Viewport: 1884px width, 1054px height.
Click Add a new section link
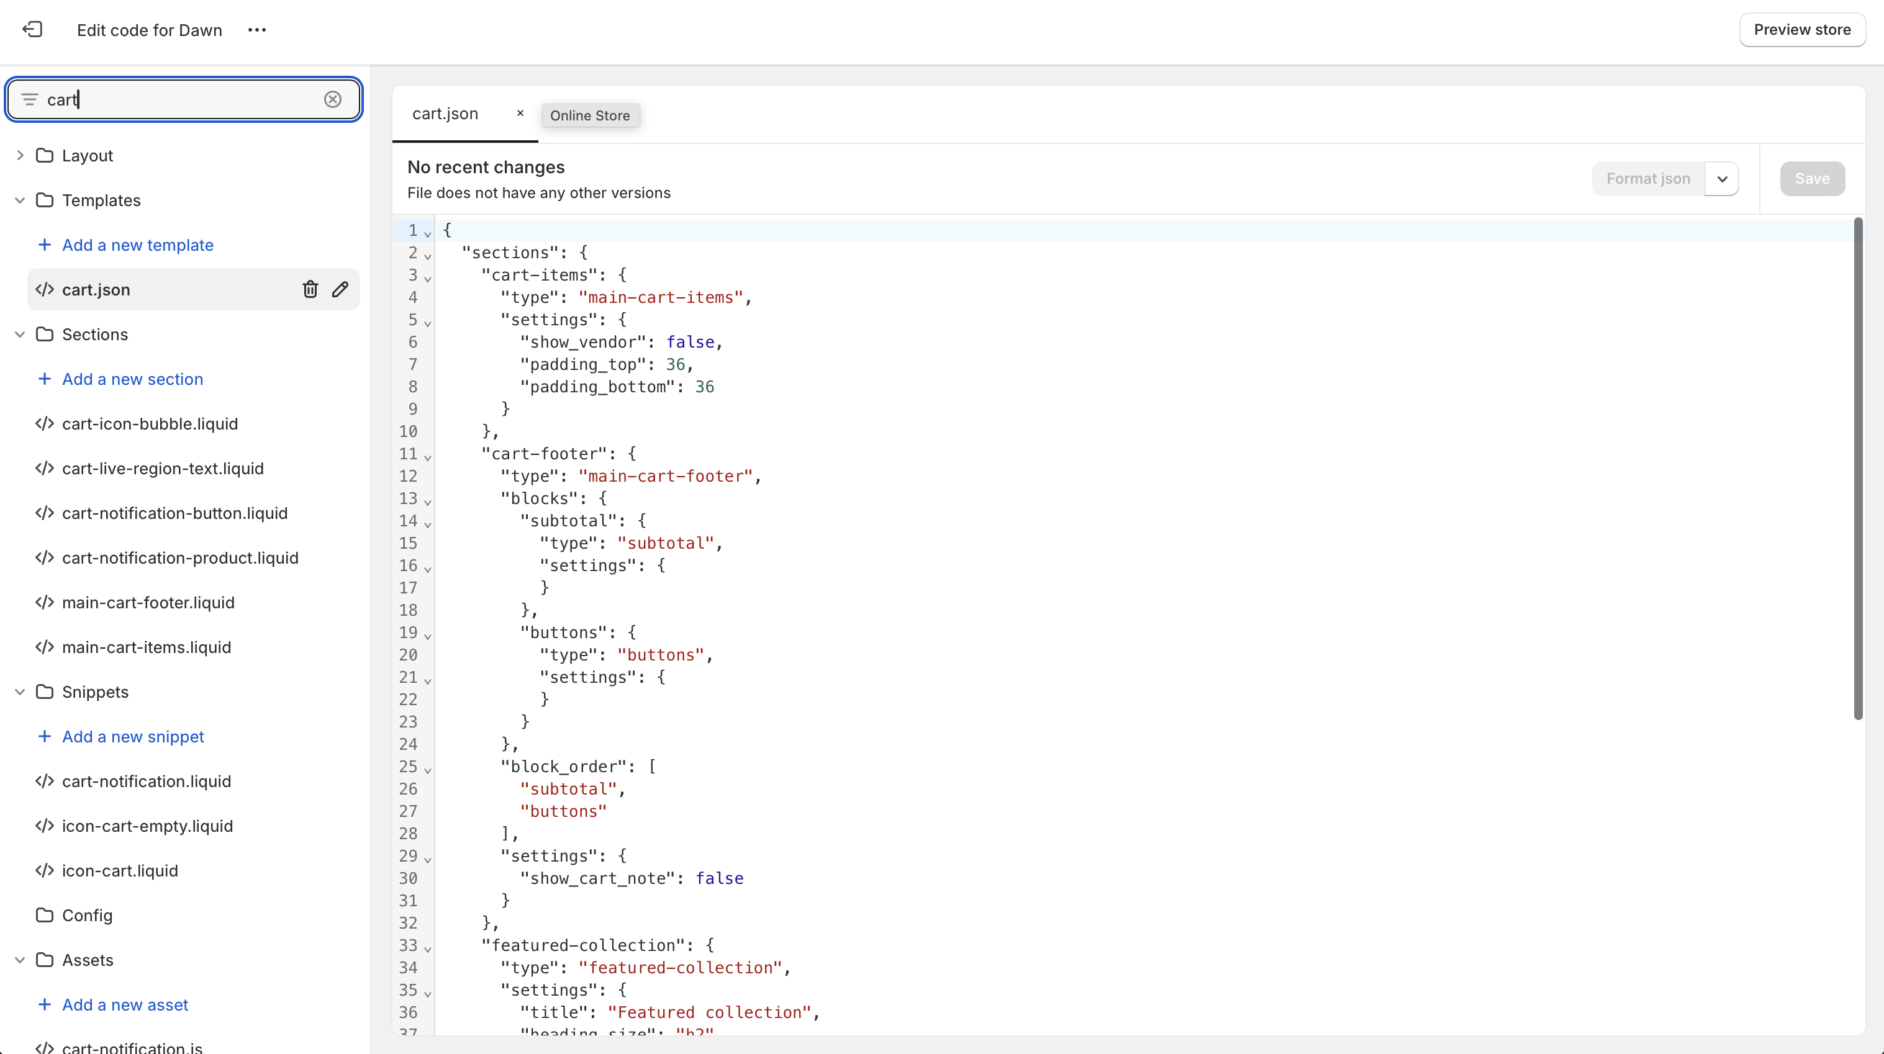click(x=132, y=379)
